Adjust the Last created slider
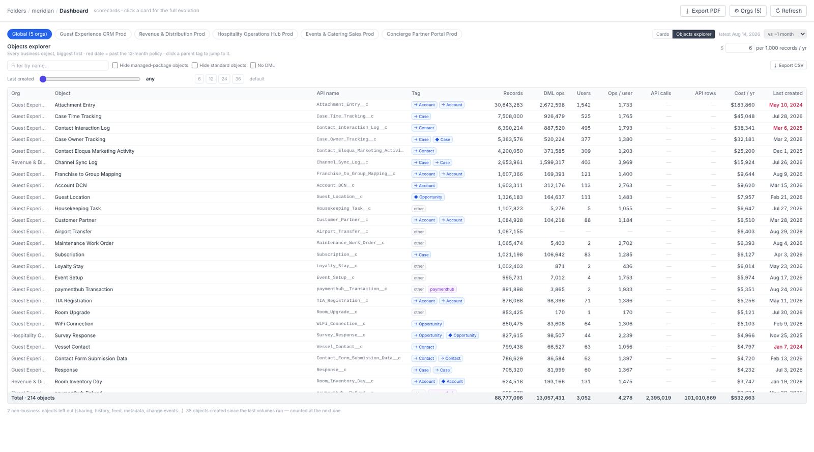 click(x=90, y=79)
